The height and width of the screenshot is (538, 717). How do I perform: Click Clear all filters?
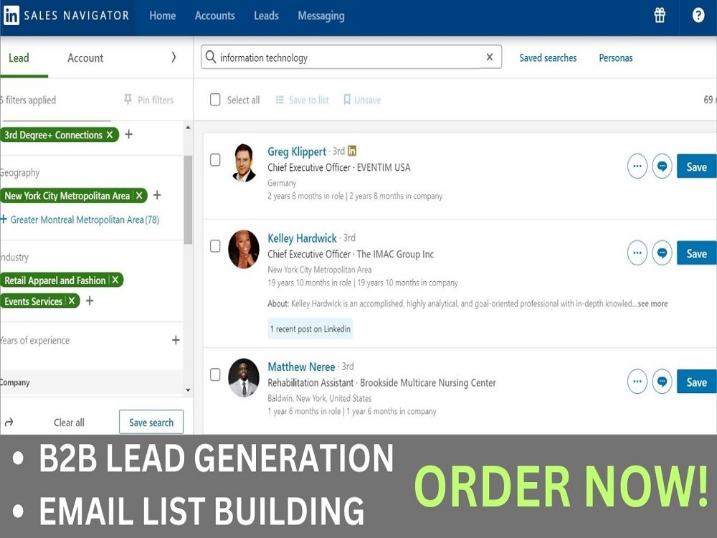click(69, 423)
